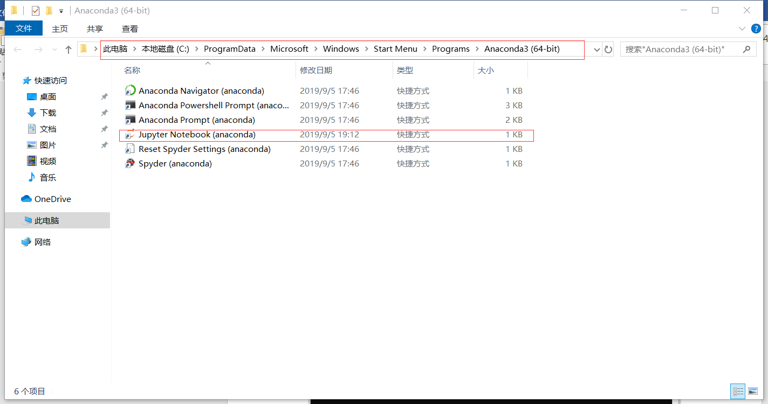Viewport: 768px width, 404px height.
Task: Expand the ribbon with the chevron
Action: pos(741,29)
